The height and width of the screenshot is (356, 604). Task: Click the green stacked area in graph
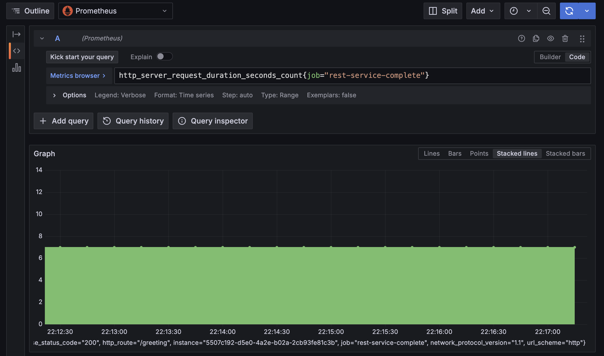click(x=310, y=285)
